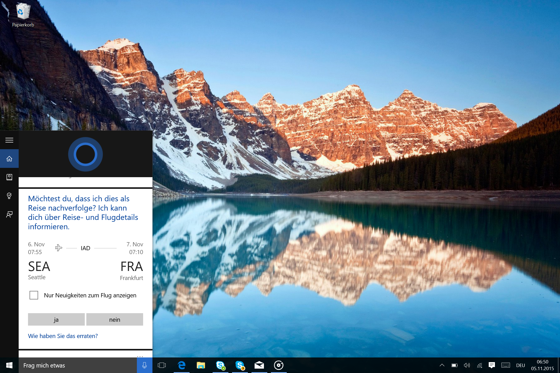Switch DEU input language indicator
560x373 pixels.
point(520,365)
